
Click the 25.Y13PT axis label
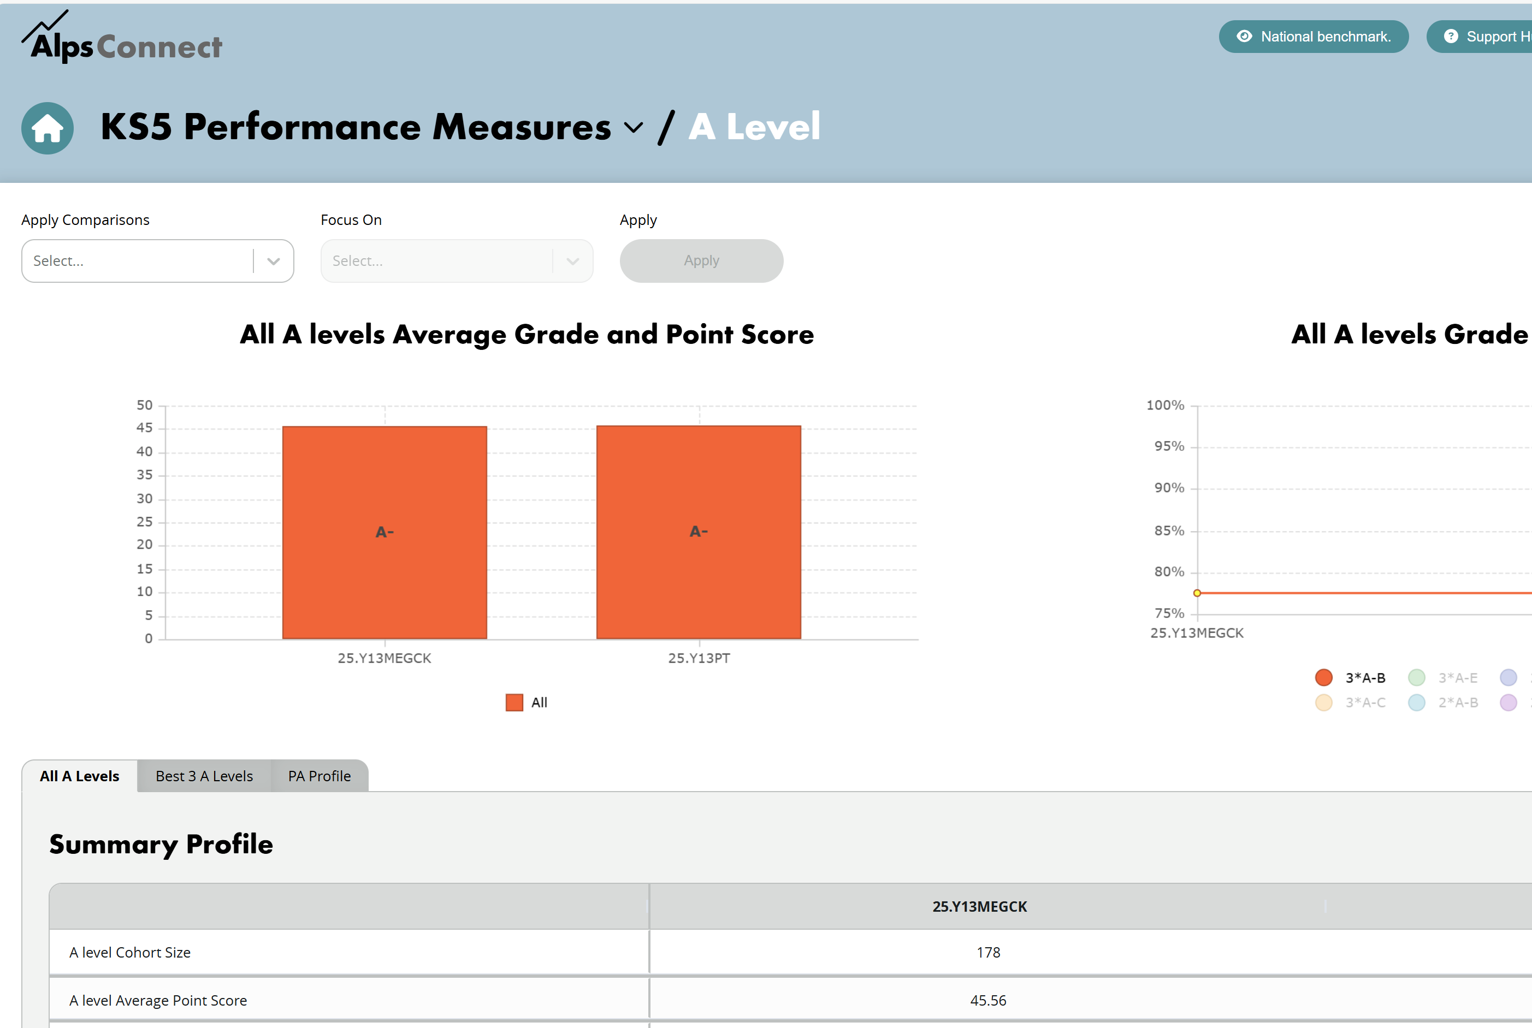[699, 658]
